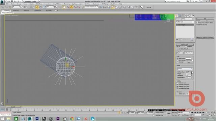This screenshot has width=216, height=121.
Task: Click the Mirror tool icon
Action: (x=101, y=7)
